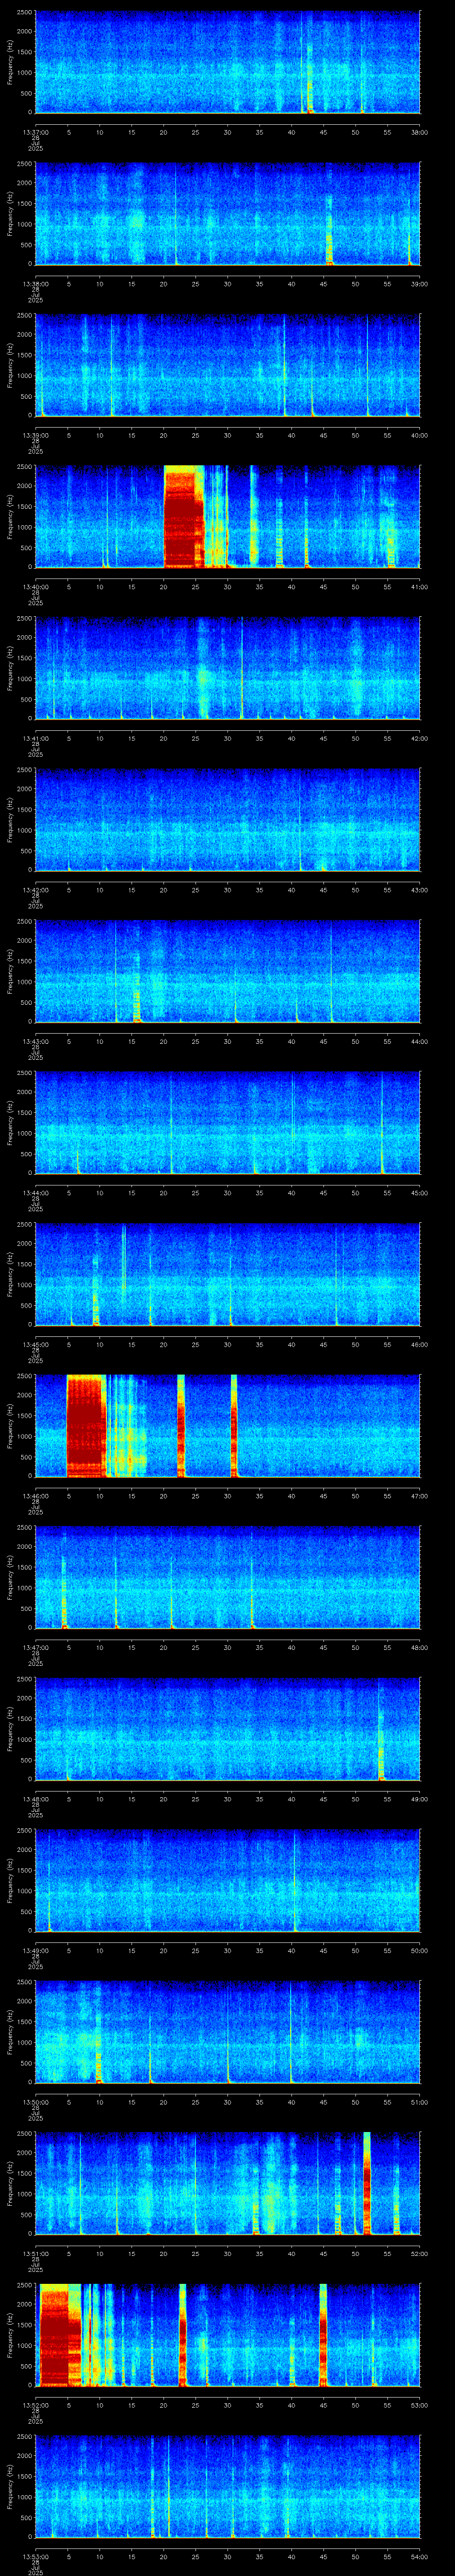
Task: Click the '13:46:00' time axis label
Action: [35, 1496]
